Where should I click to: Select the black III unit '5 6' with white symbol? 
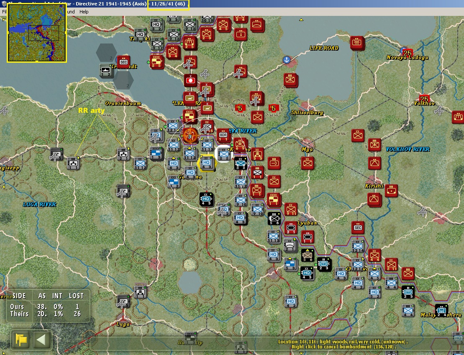pos(274,219)
